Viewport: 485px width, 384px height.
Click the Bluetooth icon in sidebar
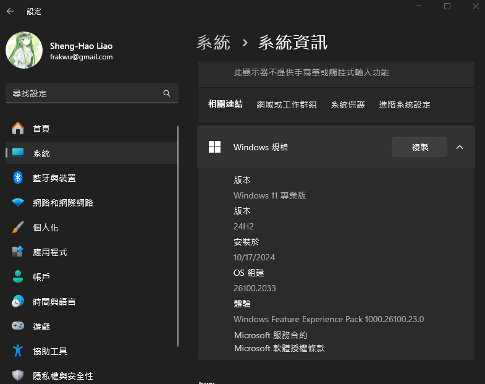(x=18, y=177)
